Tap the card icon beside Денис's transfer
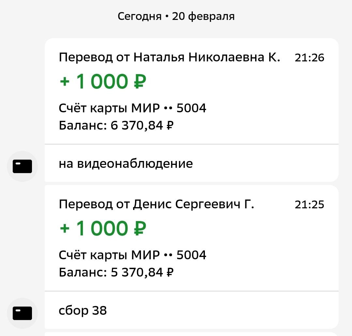 (x=22, y=313)
